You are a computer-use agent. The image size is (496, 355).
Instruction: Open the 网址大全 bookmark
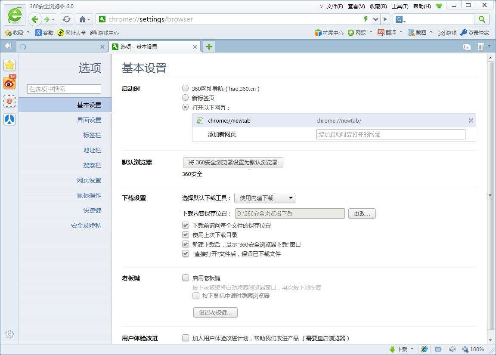click(72, 33)
